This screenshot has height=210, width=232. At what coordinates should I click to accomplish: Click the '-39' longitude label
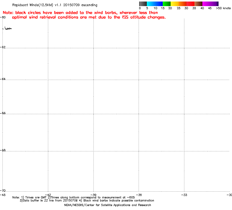pos(93,195)
